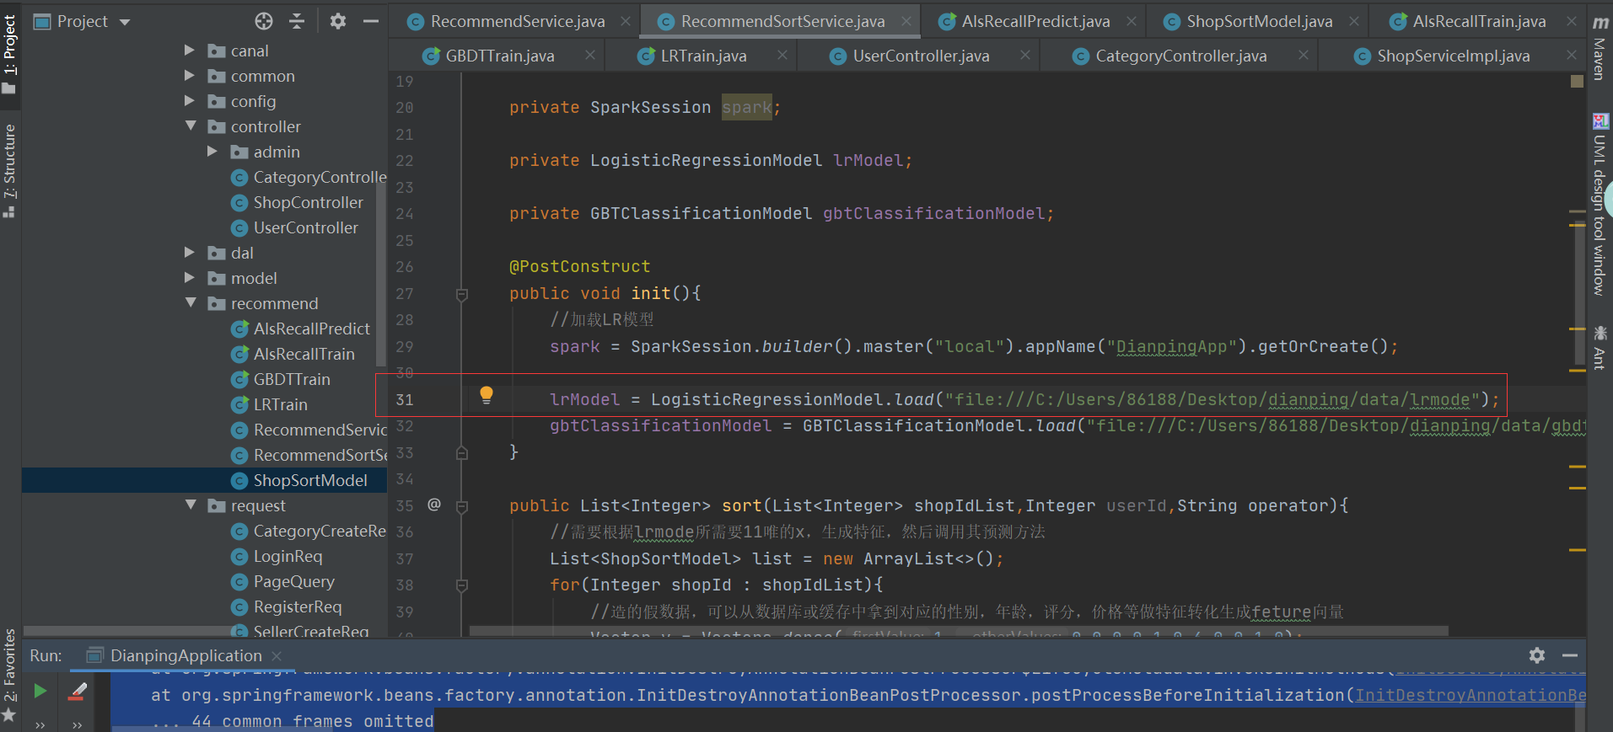Open AlsRecallPredict in project tree
The width and height of the screenshot is (1613, 732).
pos(311,329)
